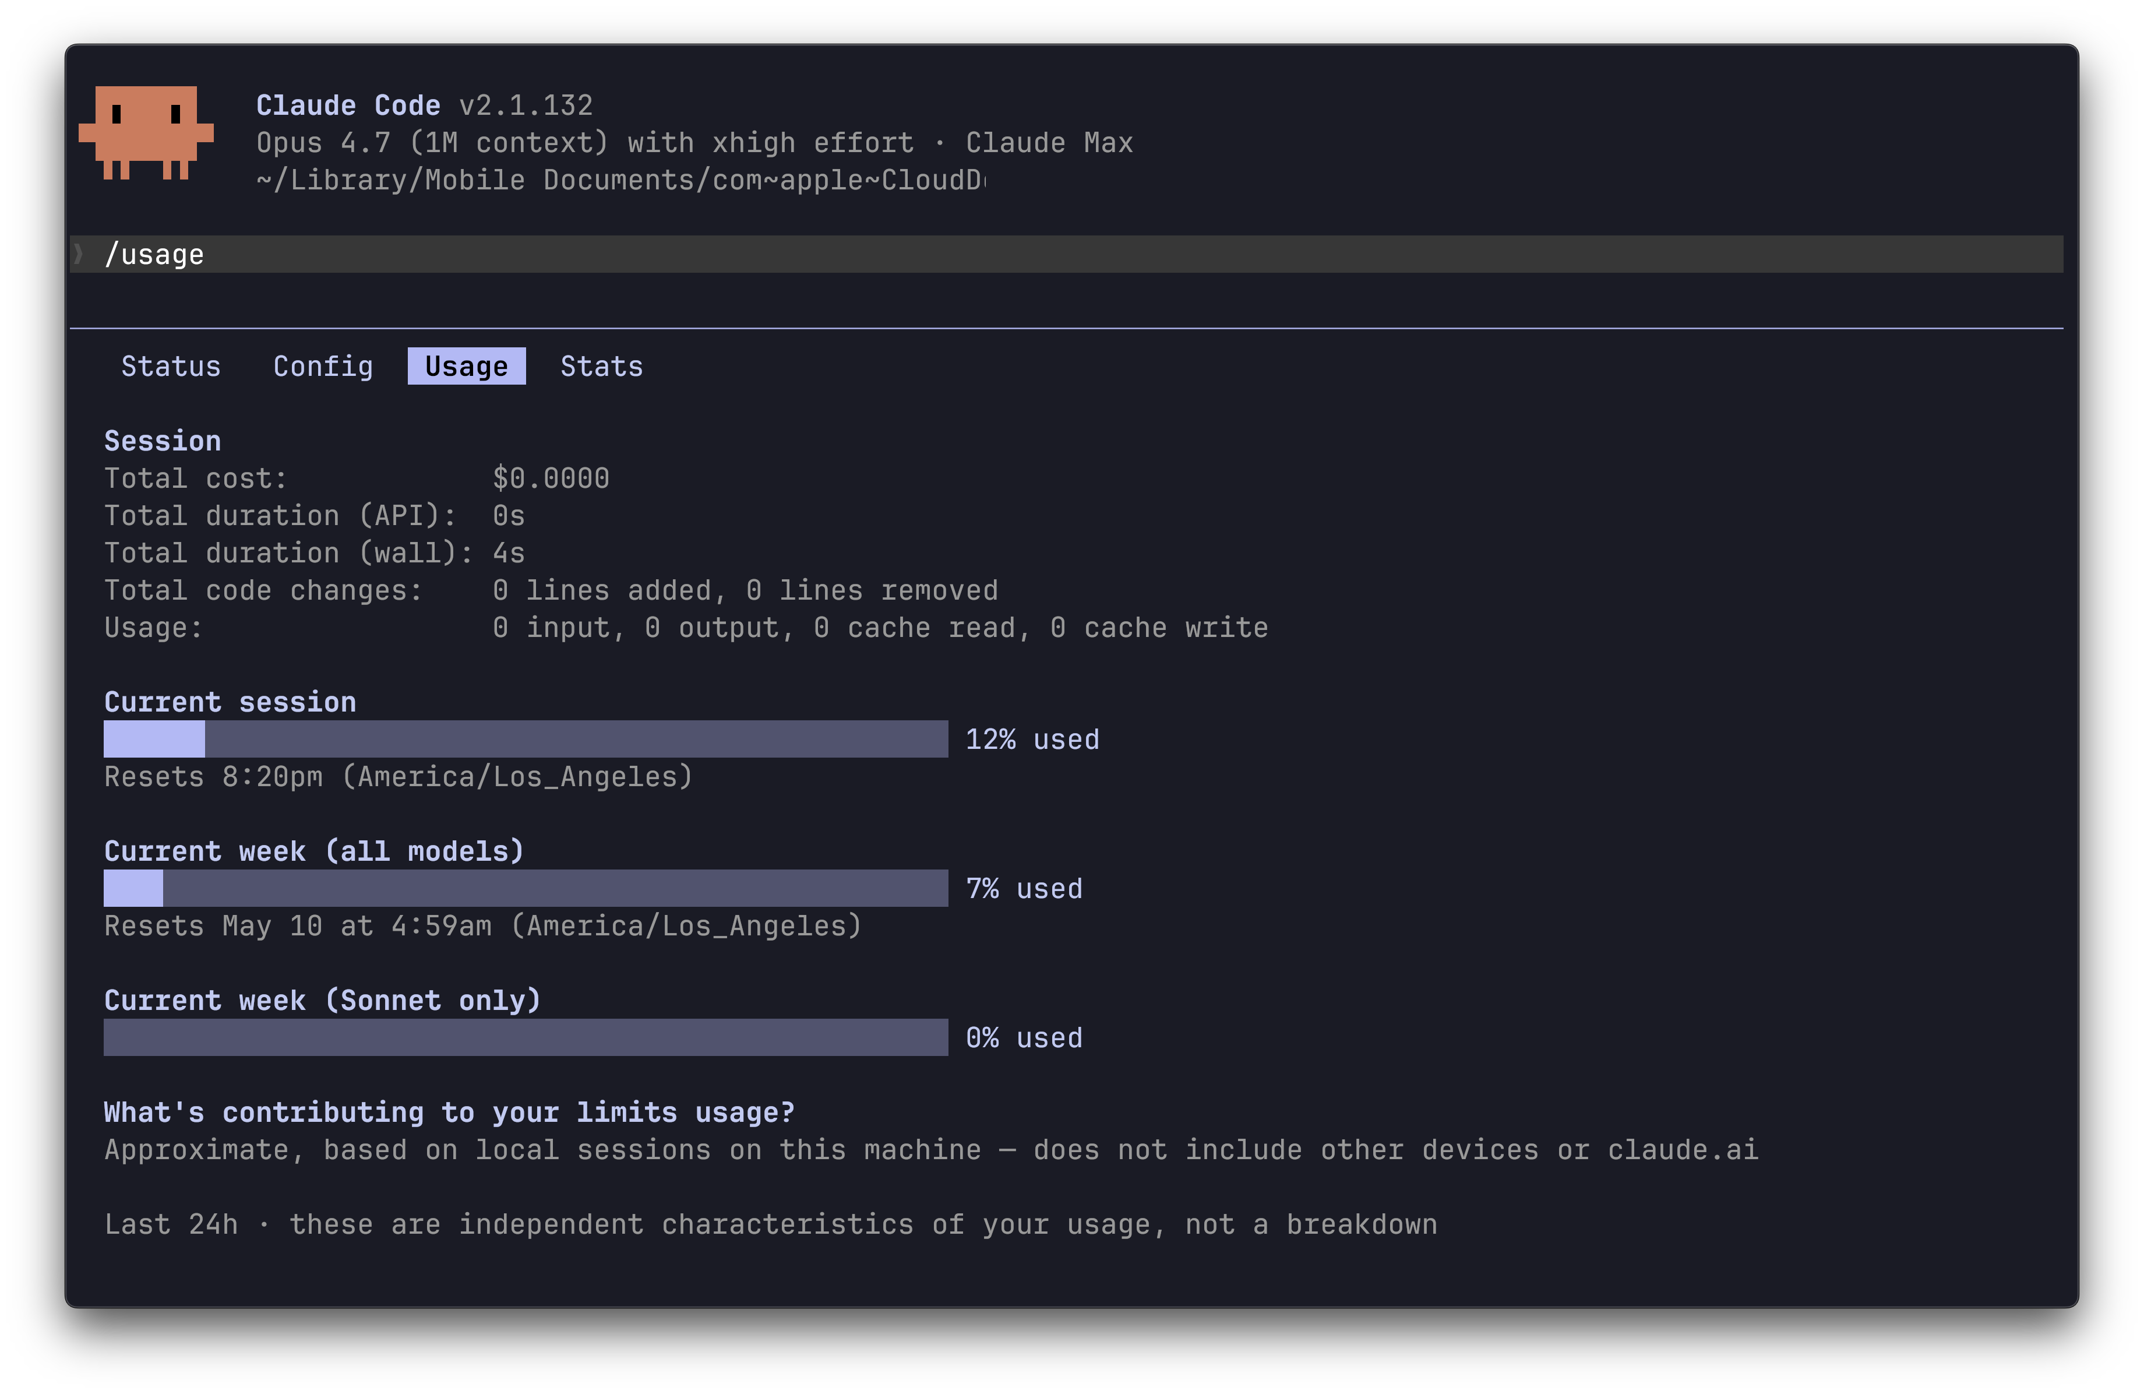Click the /usage command input line
The image size is (2144, 1394).
click(x=1067, y=254)
